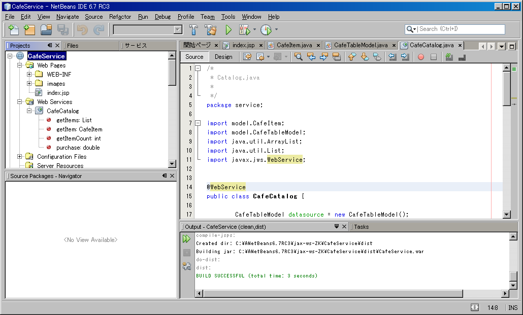Click the Uncomment lines icon
The height and width of the screenshot is (315, 523).
(462, 57)
